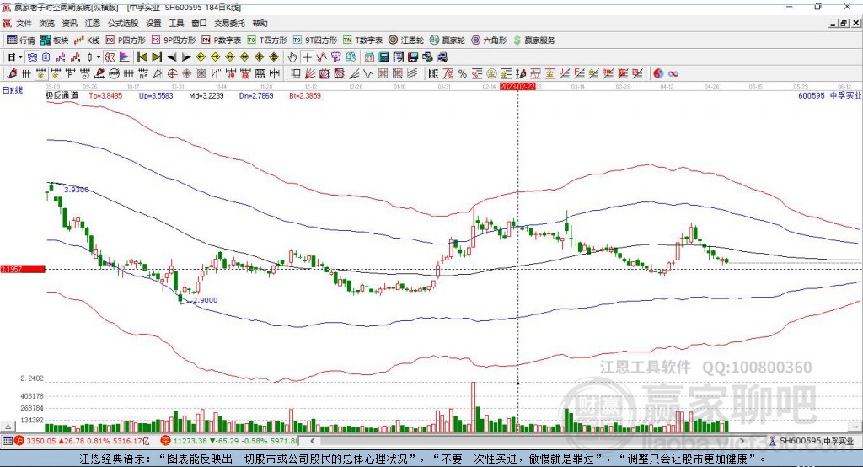The width and height of the screenshot is (863, 467).
Task: Click the 600595 中孚实业 stock label
Action: (829, 95)
